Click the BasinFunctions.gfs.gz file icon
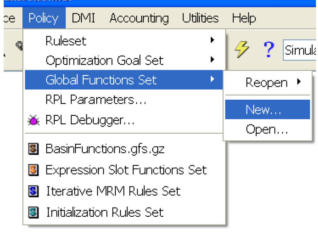The image size is (318, 236). tap(33, 150)
